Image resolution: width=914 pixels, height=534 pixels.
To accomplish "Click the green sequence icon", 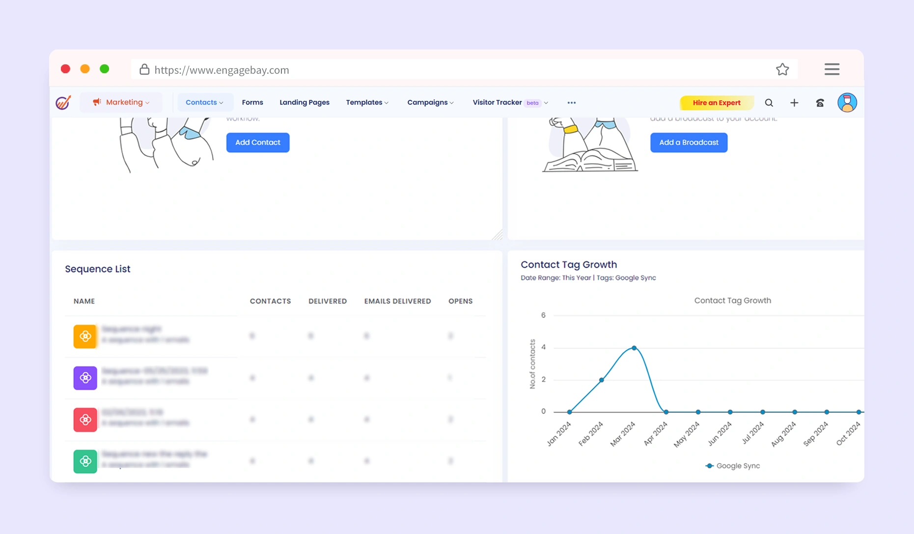I will point(85,461).
